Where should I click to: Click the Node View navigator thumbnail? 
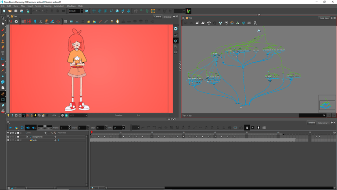(x=326, y=105)
